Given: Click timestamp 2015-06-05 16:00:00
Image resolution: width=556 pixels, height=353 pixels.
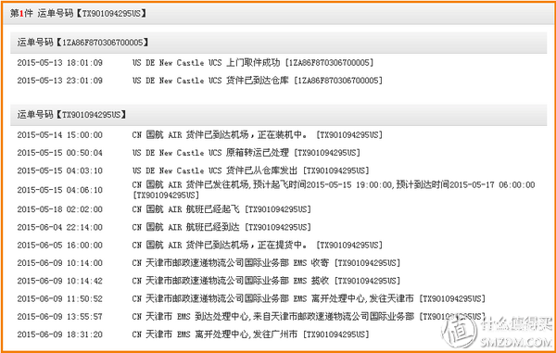Looking at the screenshot, I should click(x=60, y=245).
